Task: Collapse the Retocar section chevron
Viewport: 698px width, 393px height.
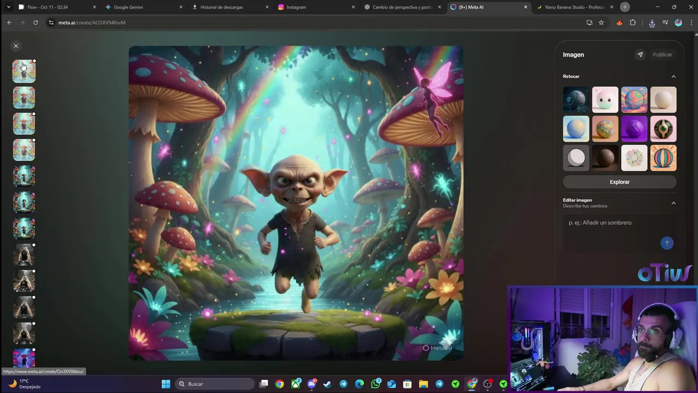Action: pyautogui.click(x=673, y=76)
